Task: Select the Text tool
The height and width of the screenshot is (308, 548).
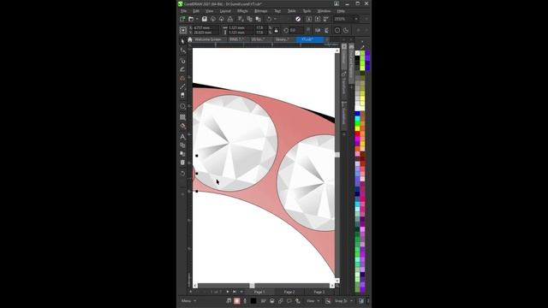Action: pos(182,137)
